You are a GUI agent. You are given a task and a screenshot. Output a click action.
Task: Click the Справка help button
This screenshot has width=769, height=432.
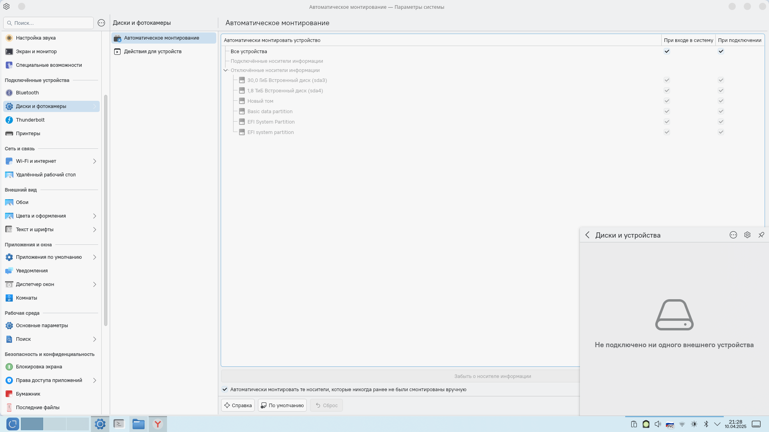pos(238,405)
